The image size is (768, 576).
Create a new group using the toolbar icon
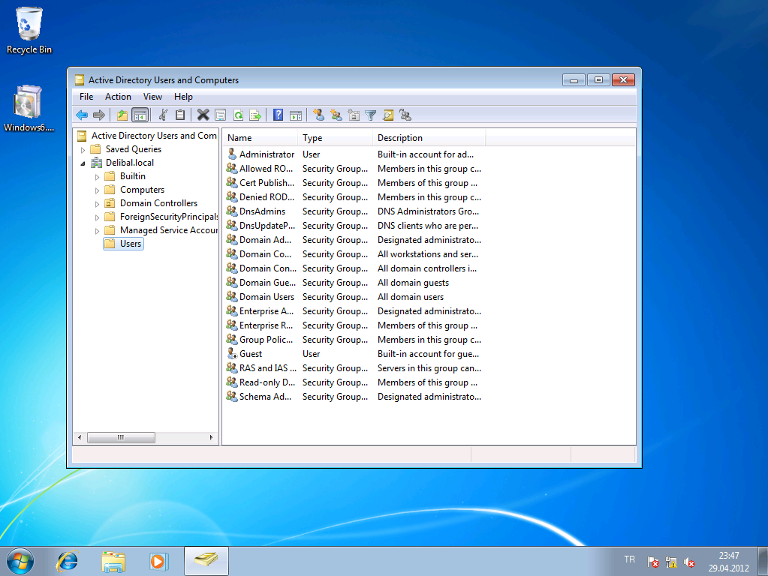point(337,115)
